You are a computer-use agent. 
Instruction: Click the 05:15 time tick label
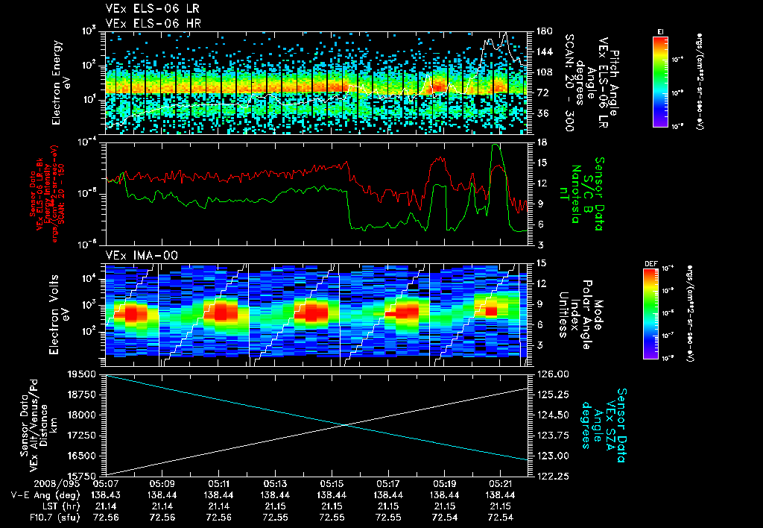tap(332, 484)
